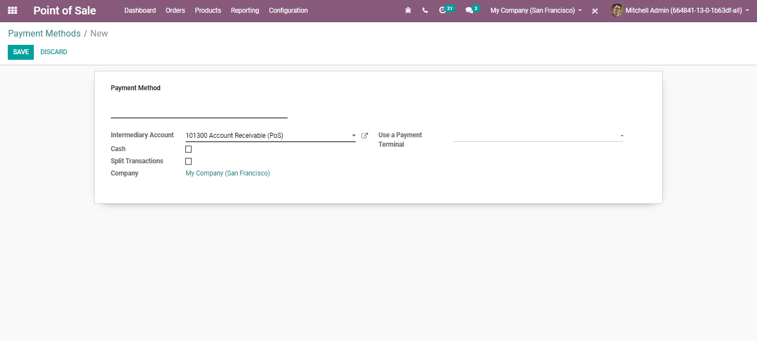Enable the Split Transactions checkbox
The height and width of the screenshot is (341, 757).
(188, 161)
